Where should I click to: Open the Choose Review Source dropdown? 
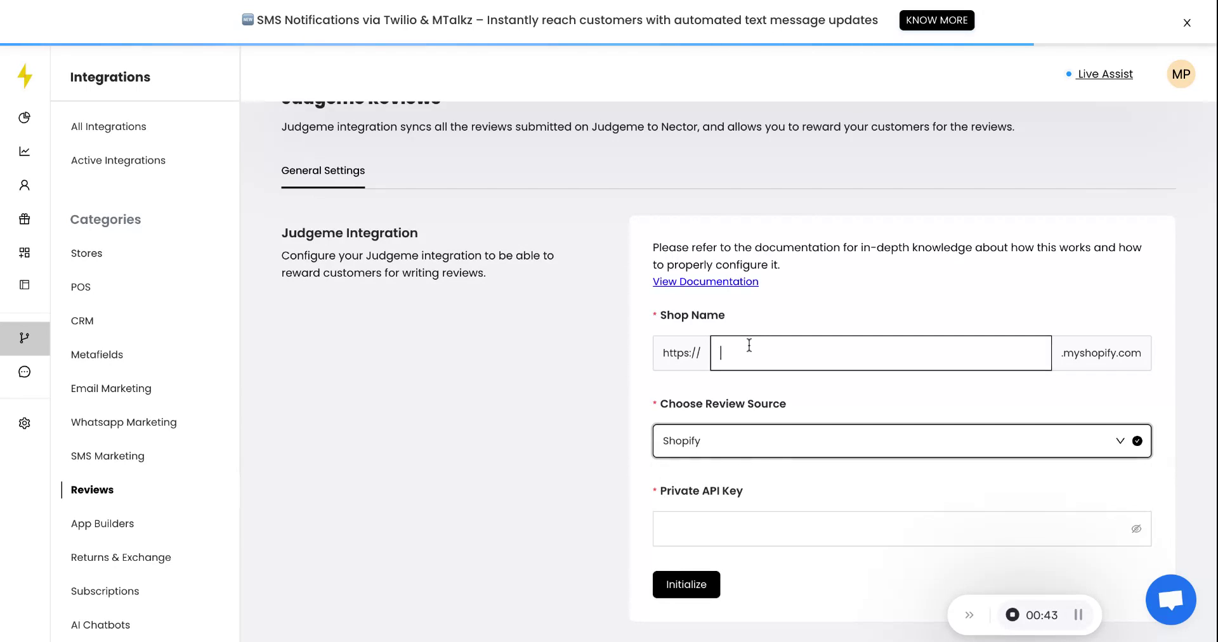901,441
